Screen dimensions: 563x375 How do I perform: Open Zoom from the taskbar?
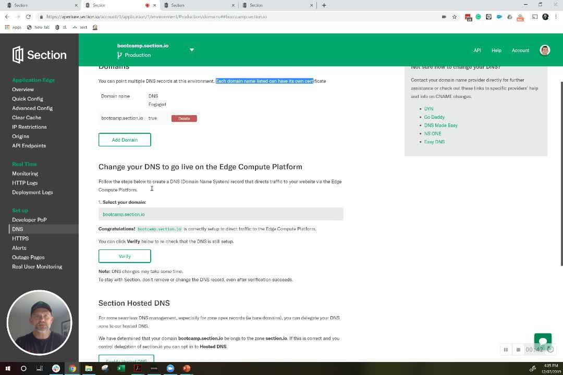pos(170,369)
